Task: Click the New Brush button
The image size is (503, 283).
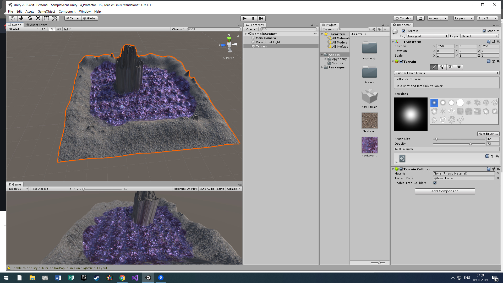Action: 488,133
